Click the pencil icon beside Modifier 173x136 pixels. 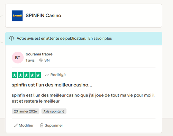16,125
